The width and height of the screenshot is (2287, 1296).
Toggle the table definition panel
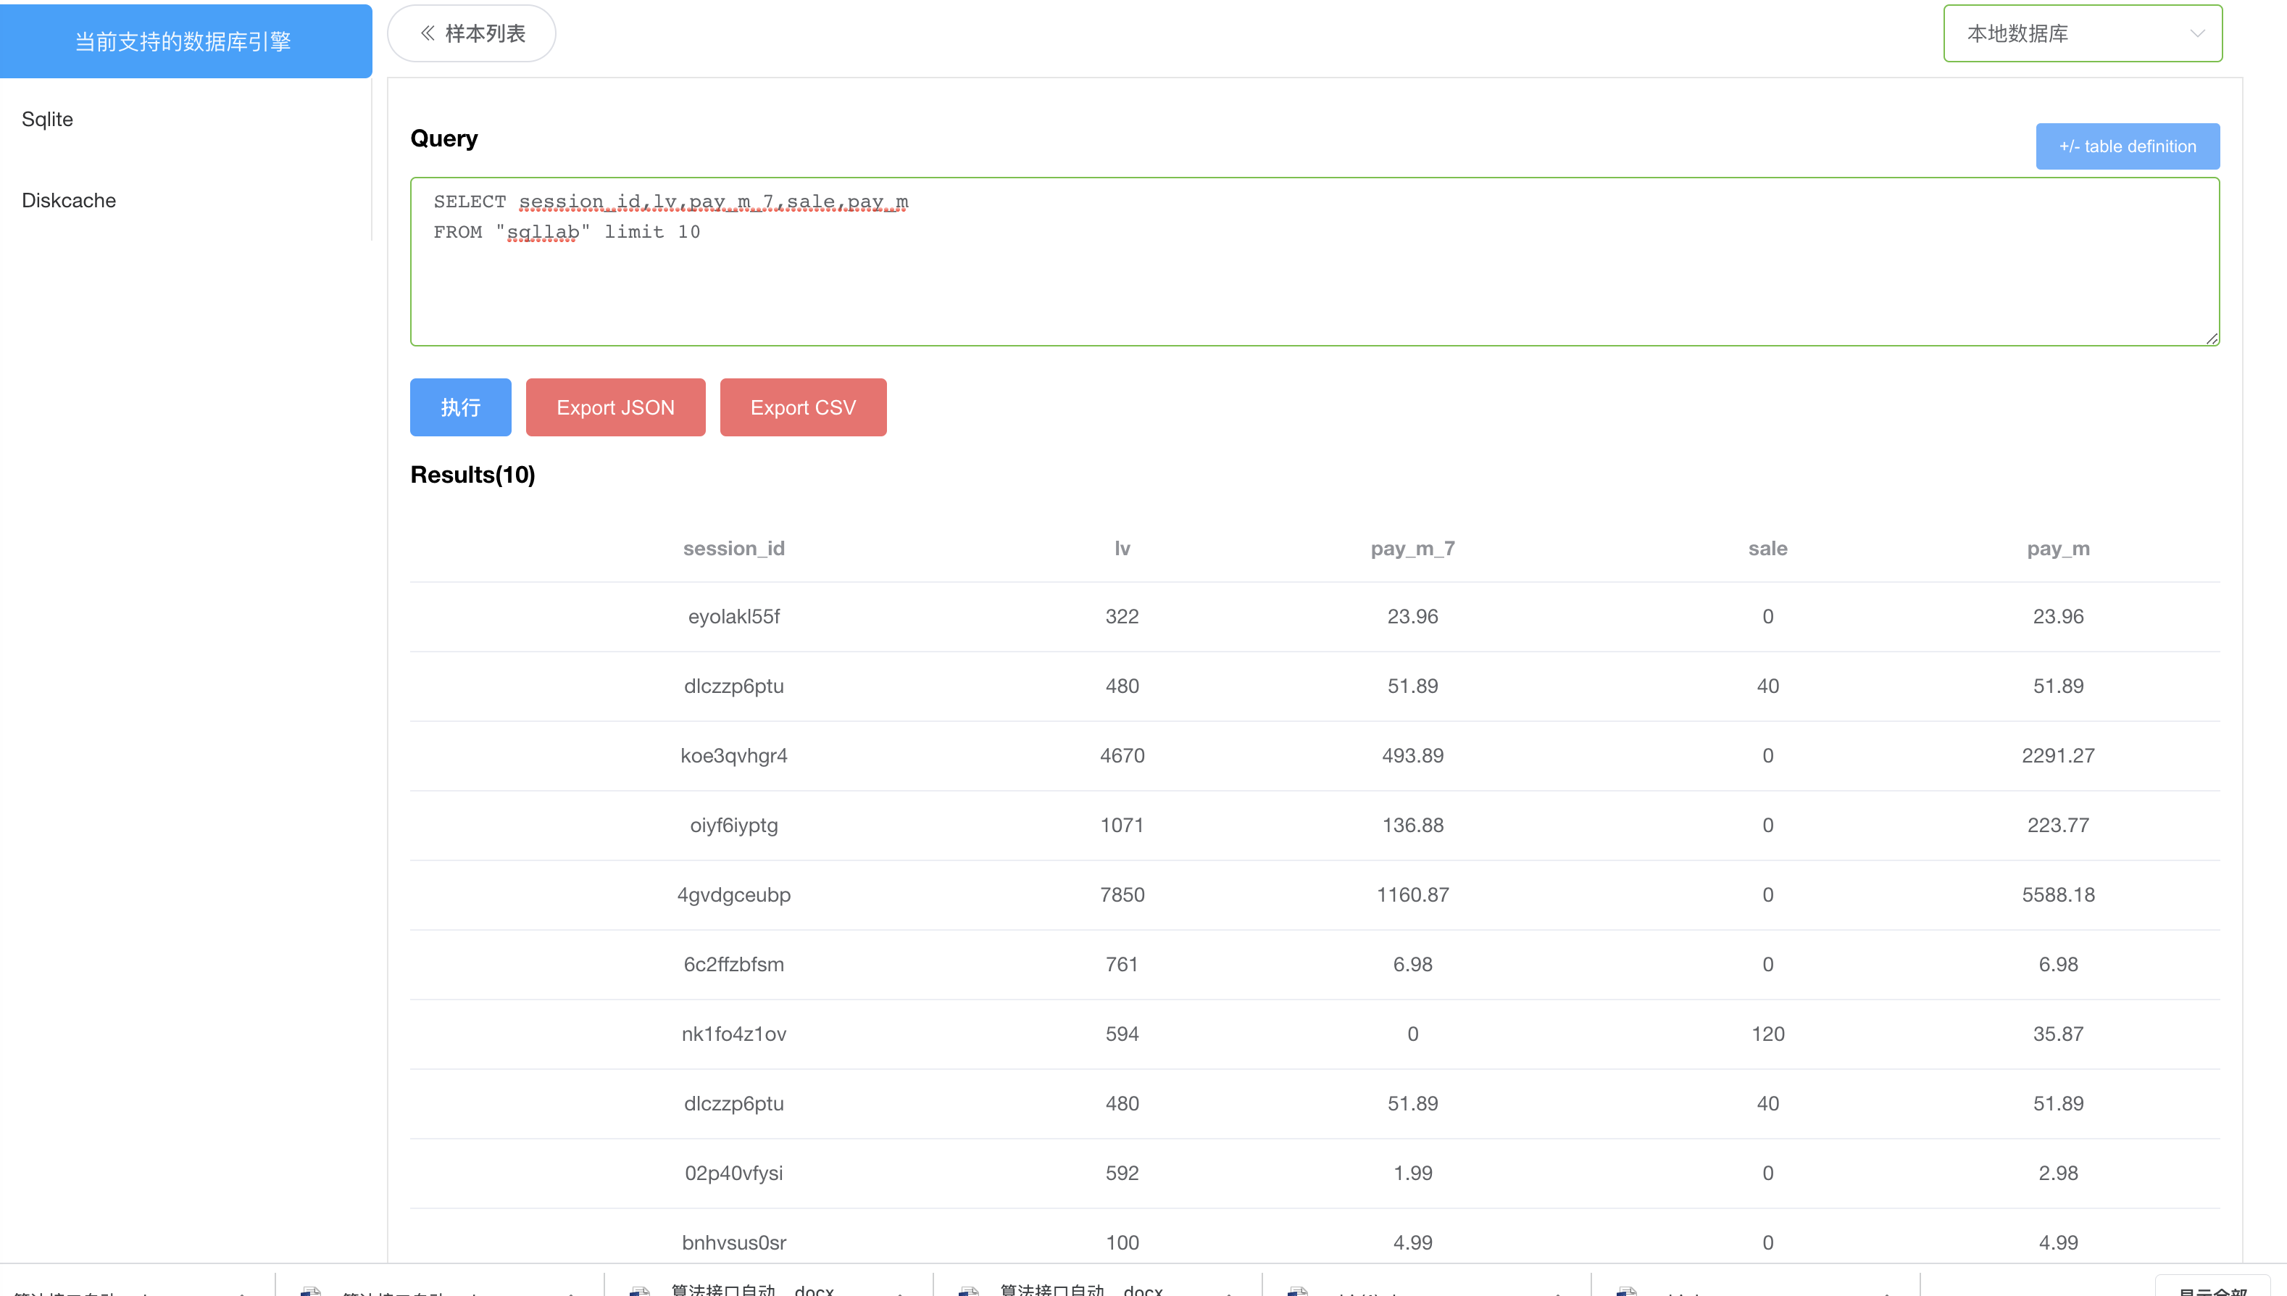2126,146
